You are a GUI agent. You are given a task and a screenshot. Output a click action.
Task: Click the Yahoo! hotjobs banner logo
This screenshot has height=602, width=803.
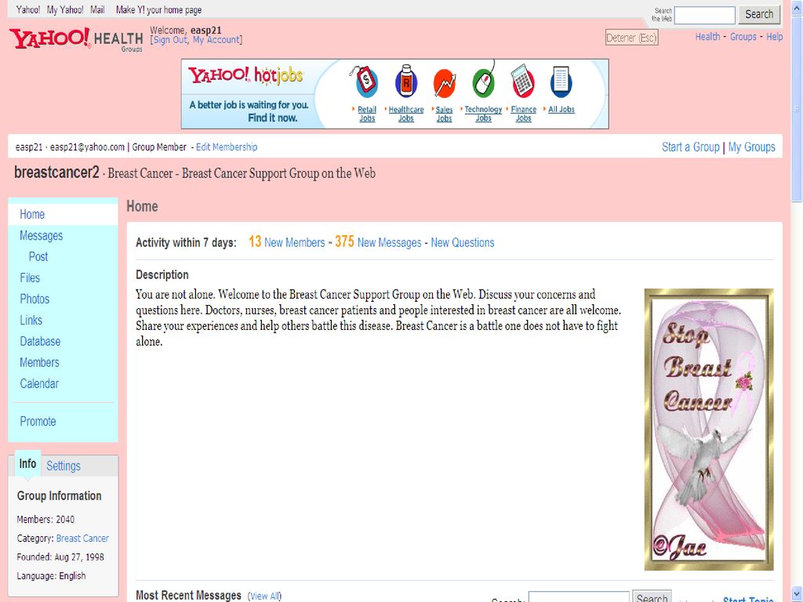[245, 76]
